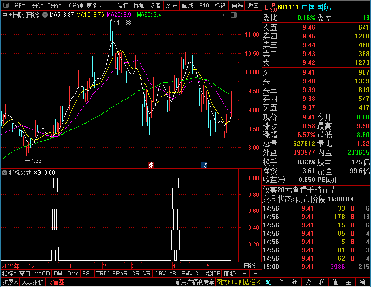Click the R300 badge icon

click(x=273, y=7)
